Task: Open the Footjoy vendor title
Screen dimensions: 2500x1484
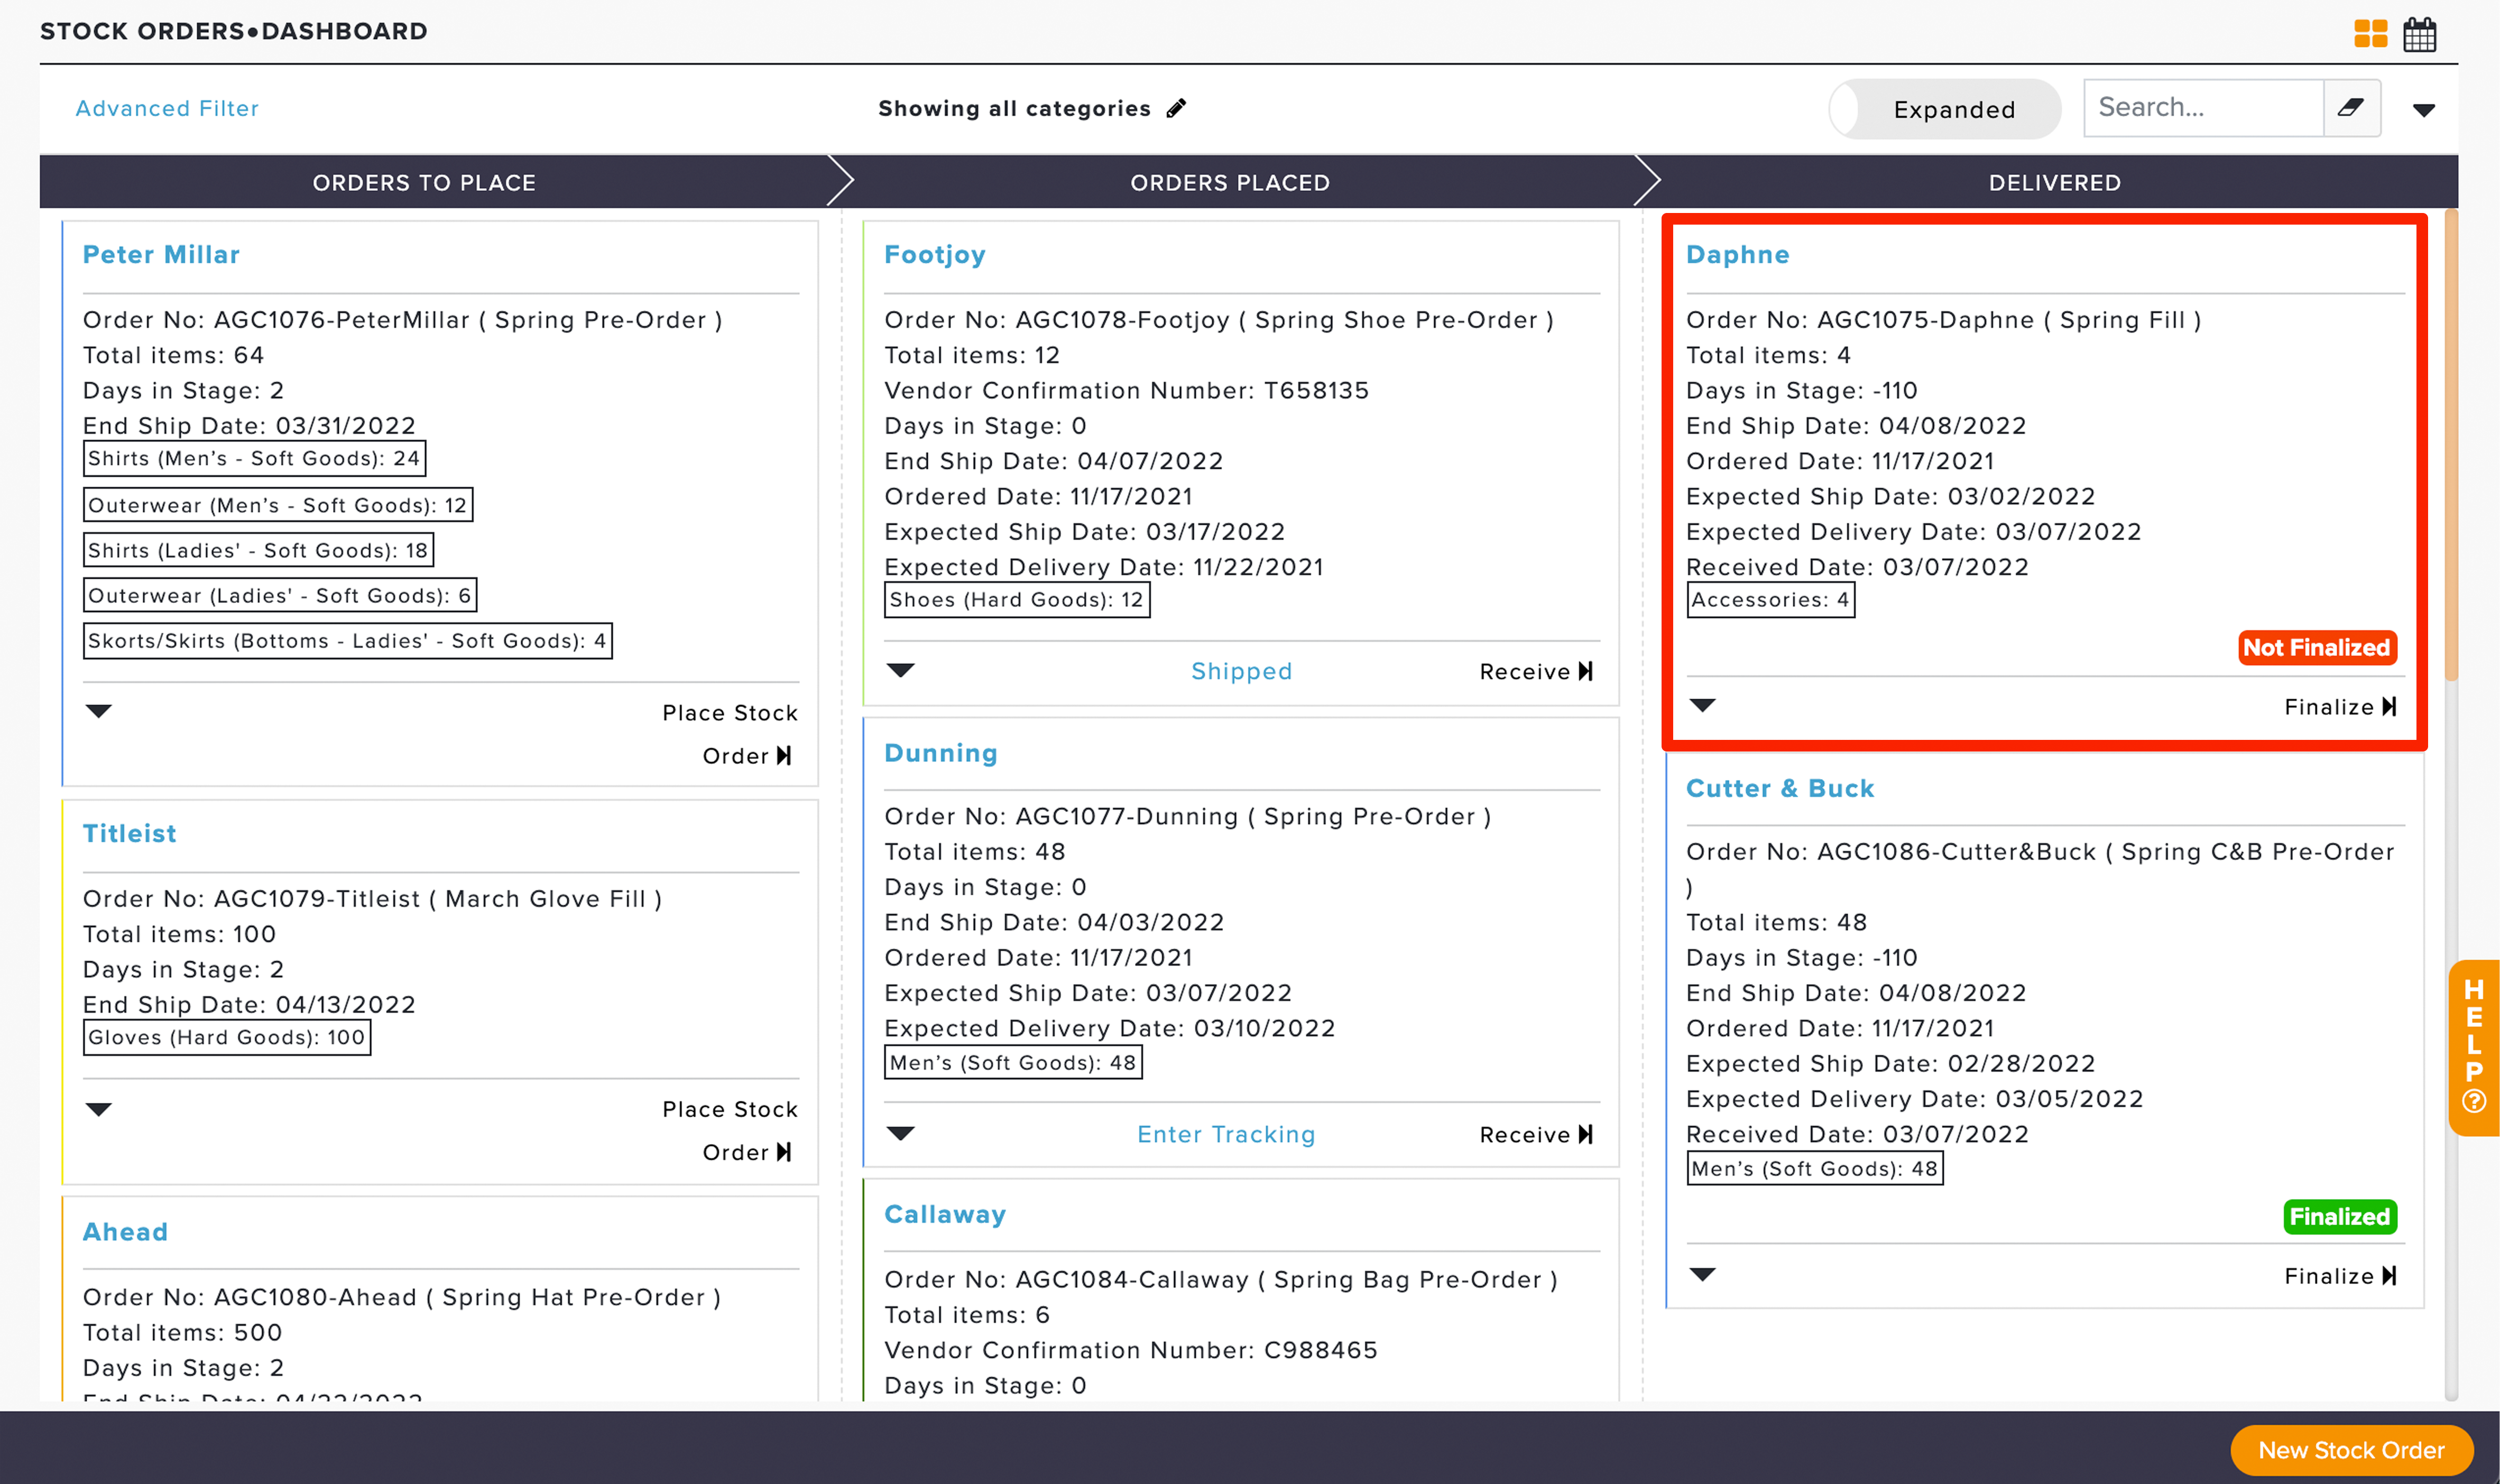Action: click(935, 254)
